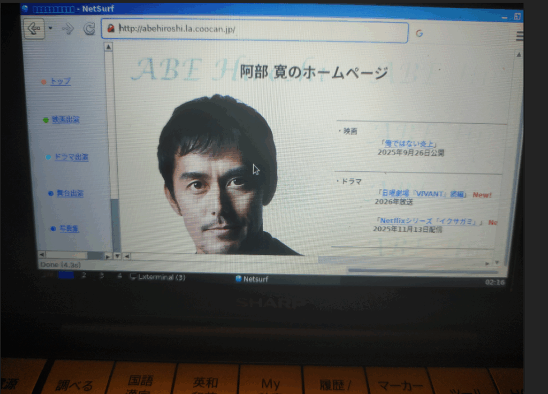Select the Netsurf taskbar window button
548x394 pixels.
[252, 279]
